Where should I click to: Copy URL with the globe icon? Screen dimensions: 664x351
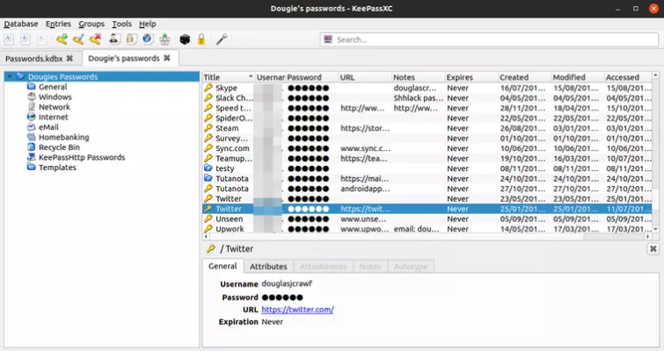(x=147, y=39)
